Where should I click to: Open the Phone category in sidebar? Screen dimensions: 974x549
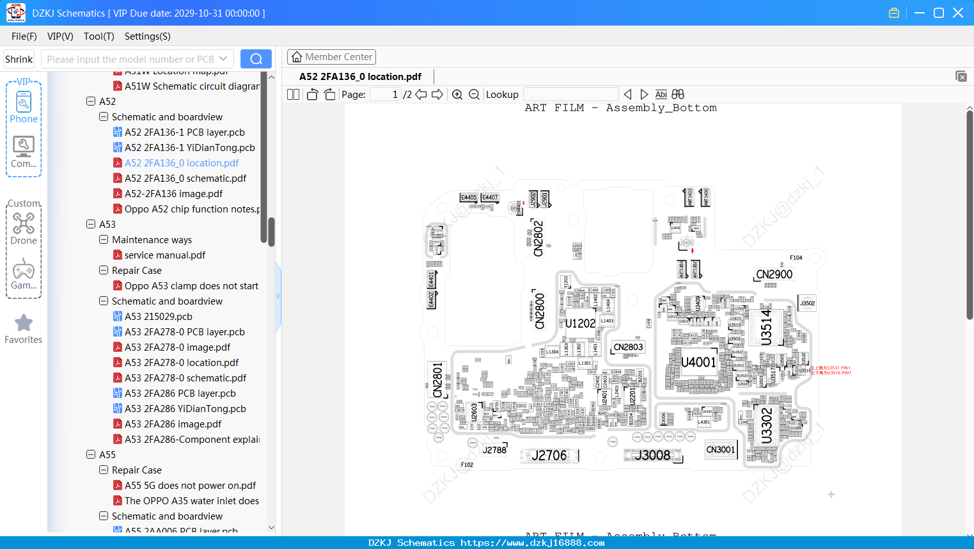point(24,107)
